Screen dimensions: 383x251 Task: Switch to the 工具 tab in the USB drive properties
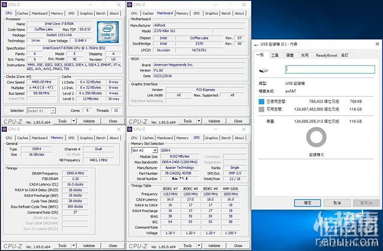(275, 55)
